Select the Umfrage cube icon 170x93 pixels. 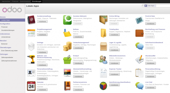pos(31,46)
